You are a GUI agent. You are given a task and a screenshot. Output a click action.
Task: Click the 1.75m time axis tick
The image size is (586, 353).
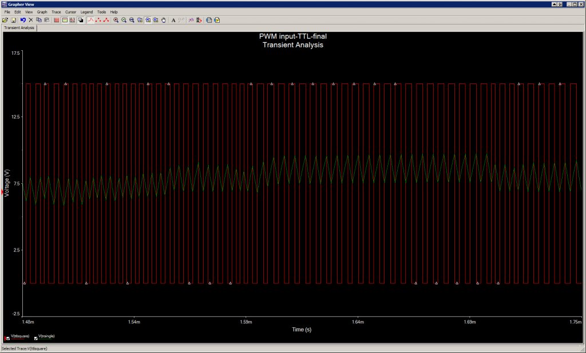click(576, 322)
